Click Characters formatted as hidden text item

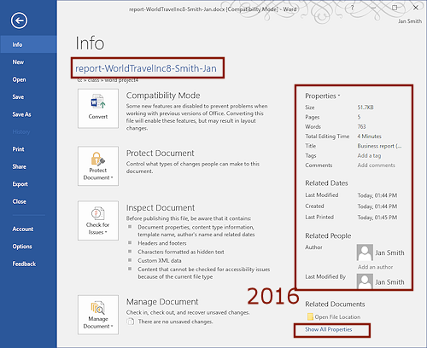tap(181, 252)
